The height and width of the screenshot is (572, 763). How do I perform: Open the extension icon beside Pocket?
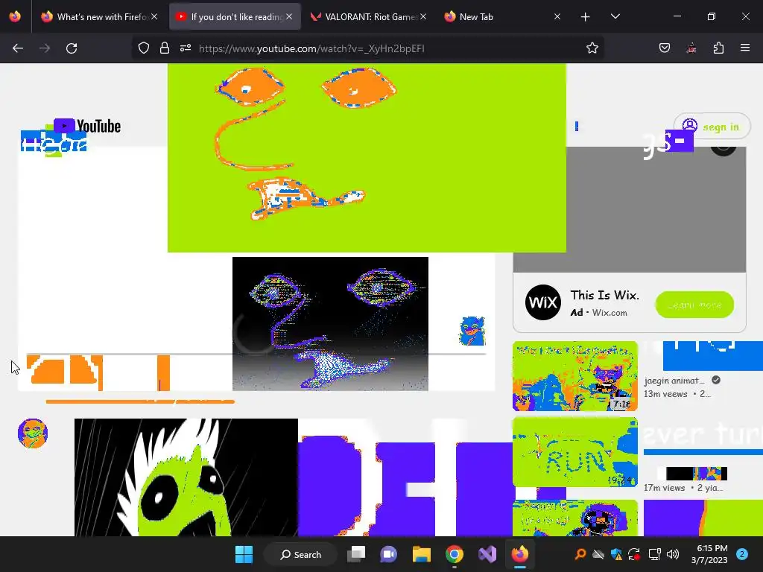click(691, 48)
